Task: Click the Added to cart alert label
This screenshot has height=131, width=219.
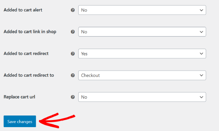Action: (x=23, y=10)
